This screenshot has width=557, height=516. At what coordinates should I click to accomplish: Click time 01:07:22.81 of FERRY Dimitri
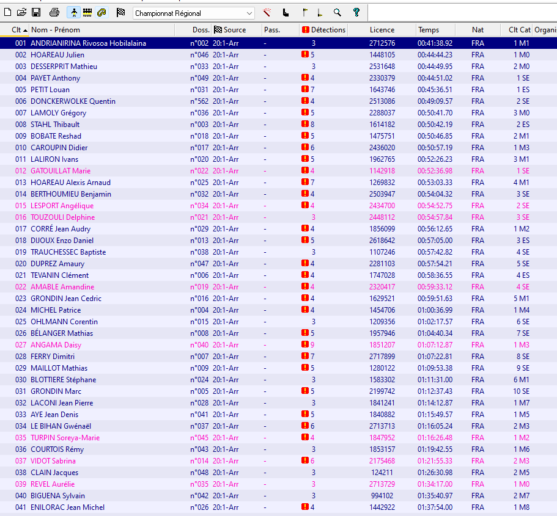tap(435, 356)
